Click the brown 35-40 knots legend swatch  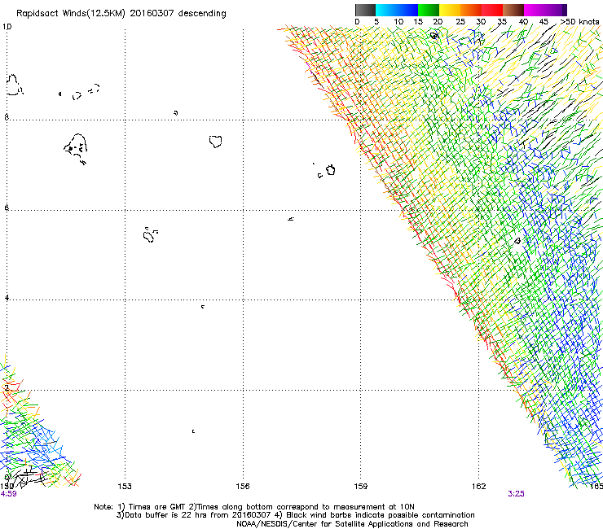[x=513, y=10]
